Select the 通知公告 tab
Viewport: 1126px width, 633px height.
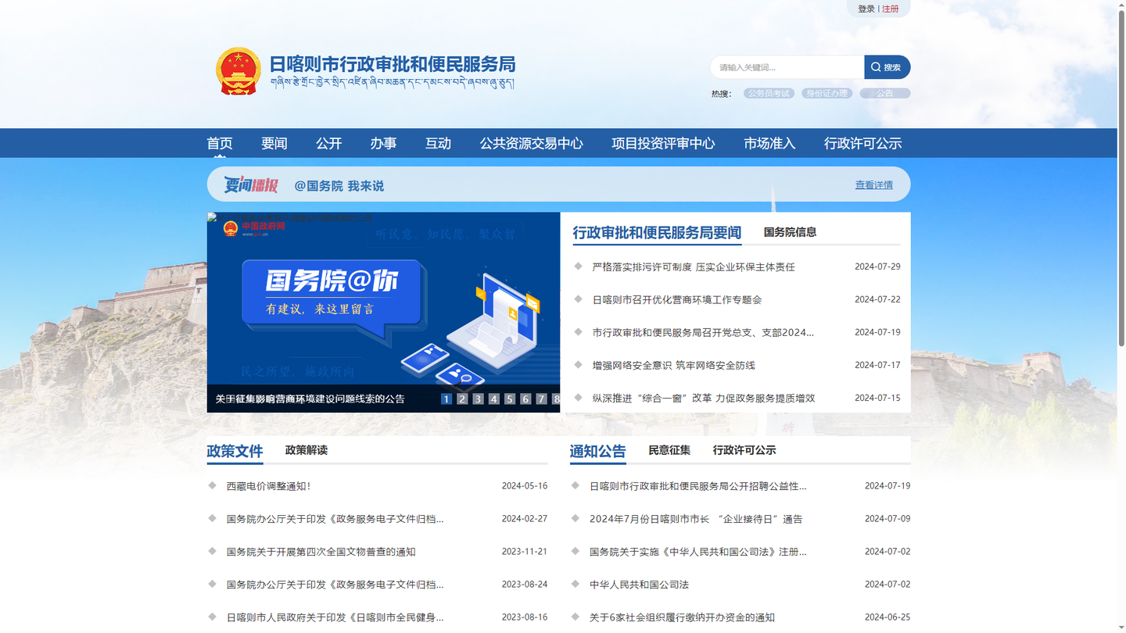pos(598,452)
